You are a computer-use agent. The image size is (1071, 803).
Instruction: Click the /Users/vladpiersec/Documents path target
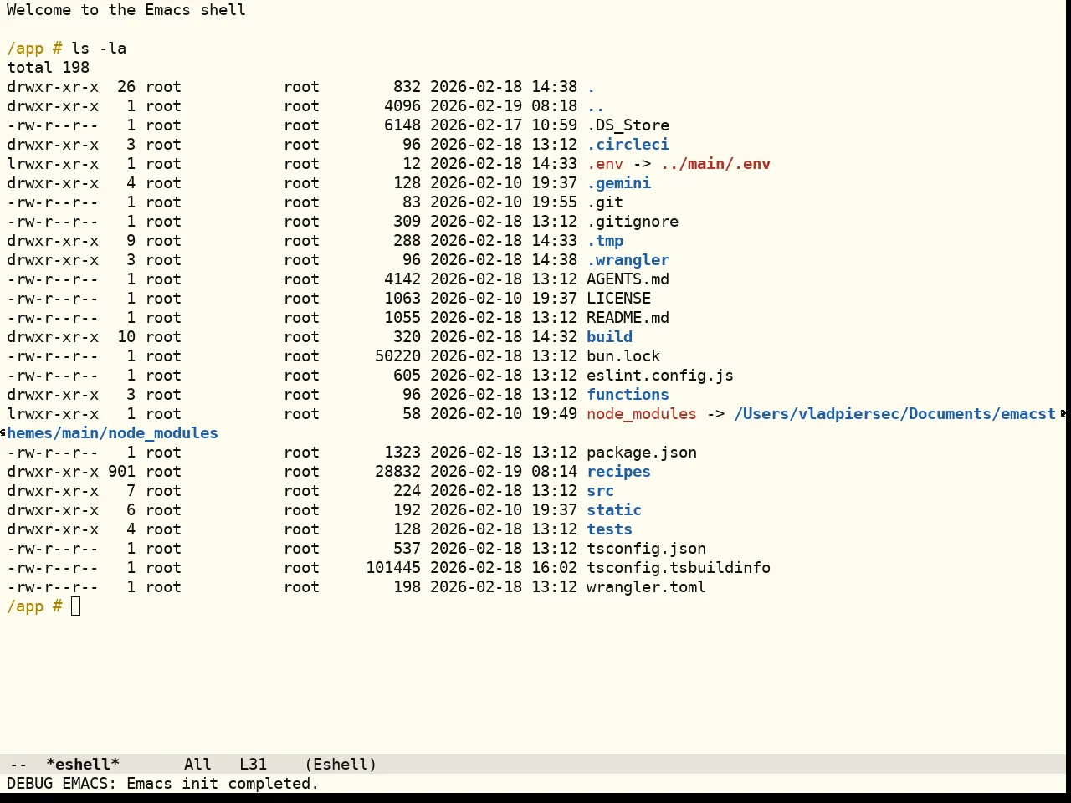tap(895, 414)
